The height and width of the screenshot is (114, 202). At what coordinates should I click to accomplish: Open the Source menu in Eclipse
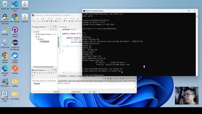point(43,19)
